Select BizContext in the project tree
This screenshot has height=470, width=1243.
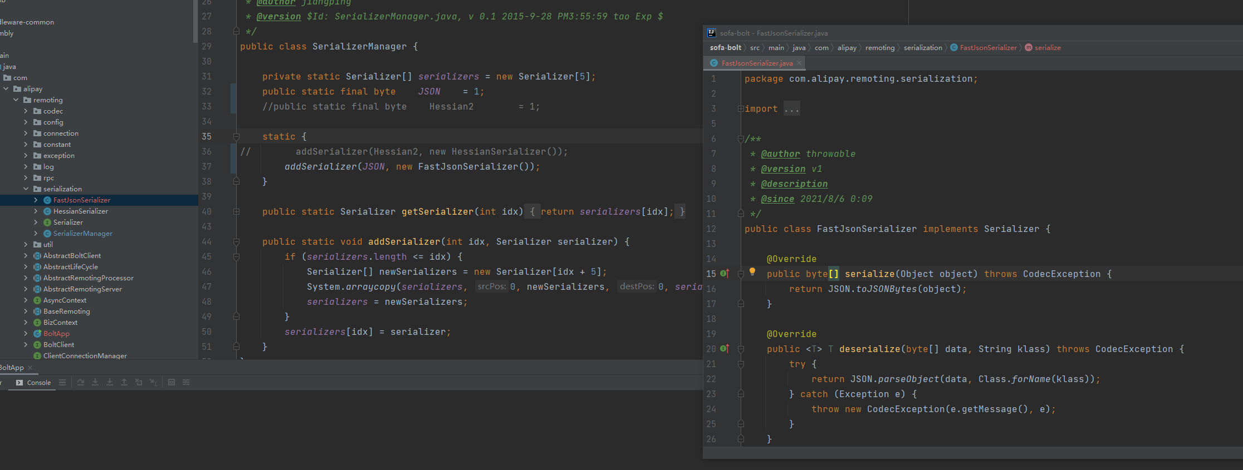[61, 323]
